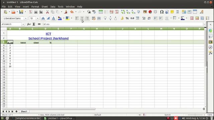This screenshot has width=214, height=120.
Task: Insert comment yellow note icon
Action: pos(172,12)
